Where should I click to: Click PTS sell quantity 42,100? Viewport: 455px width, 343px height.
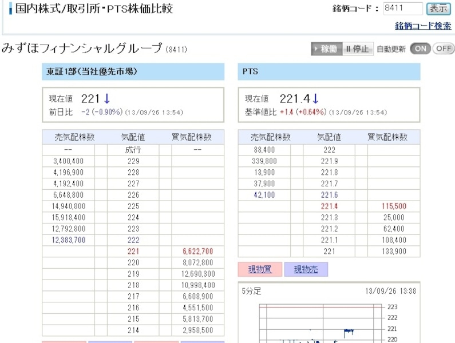pyautogui.click(x=264, y=195)
